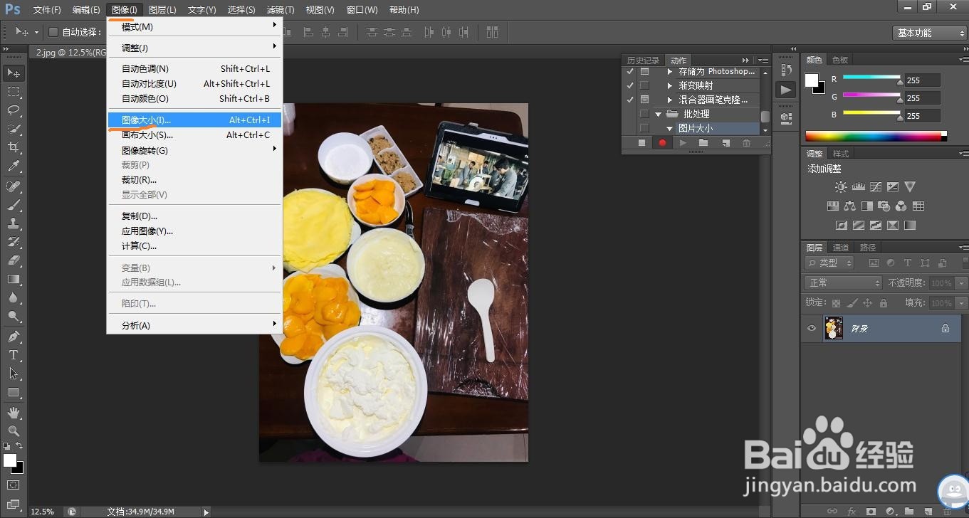Image resolution: width=969 pixels, height=518 pixels.
Task: Toggle the checkmark for 渐变映射 action
Action: click(630, 85)
